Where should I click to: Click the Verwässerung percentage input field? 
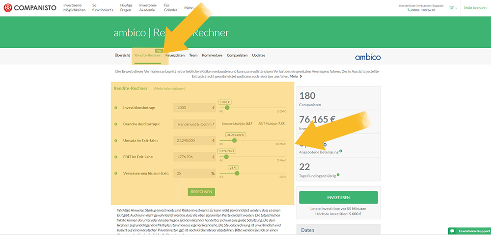(194, 173)
